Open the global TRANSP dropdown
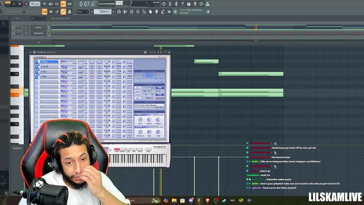Screen dimensions: 364x205 tap(148, 95)
